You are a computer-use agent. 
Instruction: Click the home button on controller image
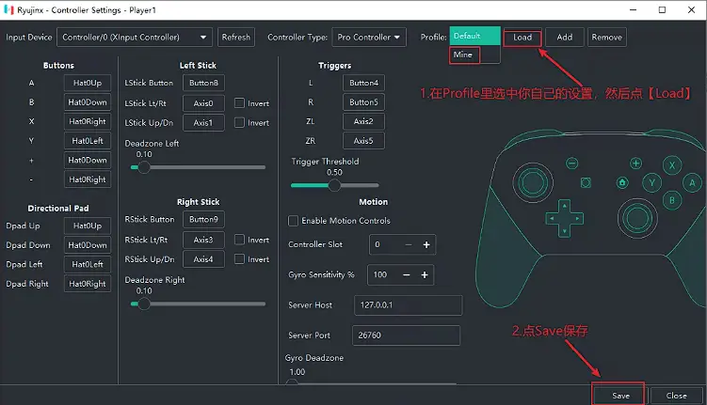point(622,182)
